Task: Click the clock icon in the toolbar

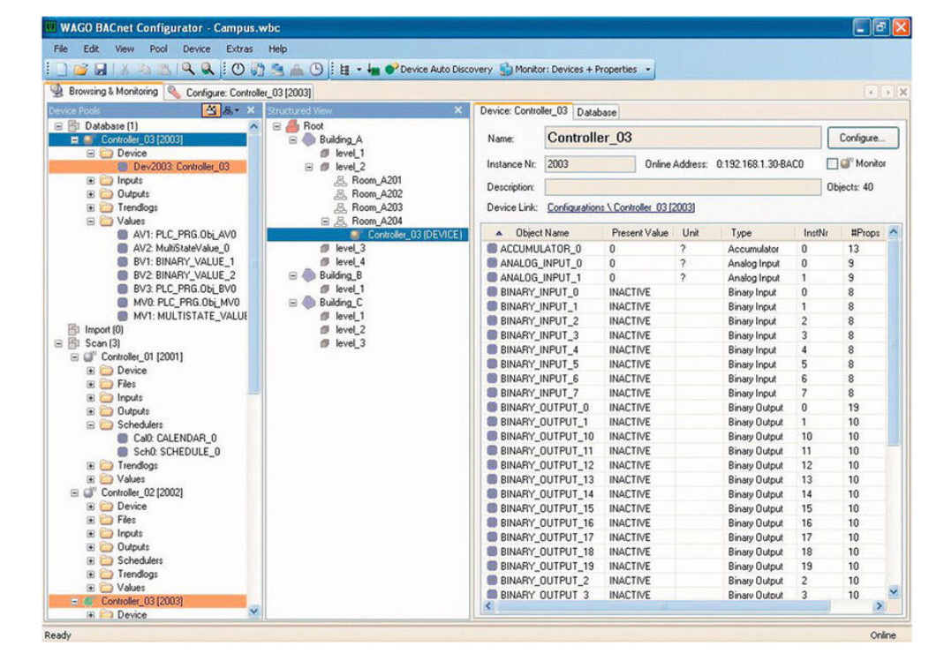Action: pos(317,70)
